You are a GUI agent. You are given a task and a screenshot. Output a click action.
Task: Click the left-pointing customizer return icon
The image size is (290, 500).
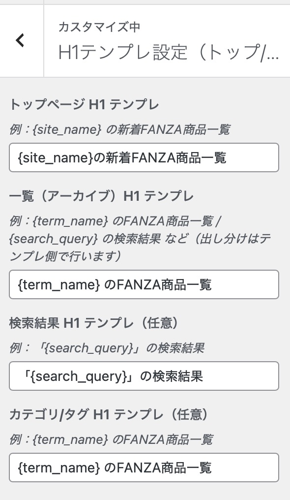(20, 40)
